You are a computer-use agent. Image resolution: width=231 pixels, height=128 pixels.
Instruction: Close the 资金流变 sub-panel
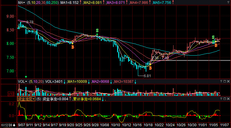(229, 99)
